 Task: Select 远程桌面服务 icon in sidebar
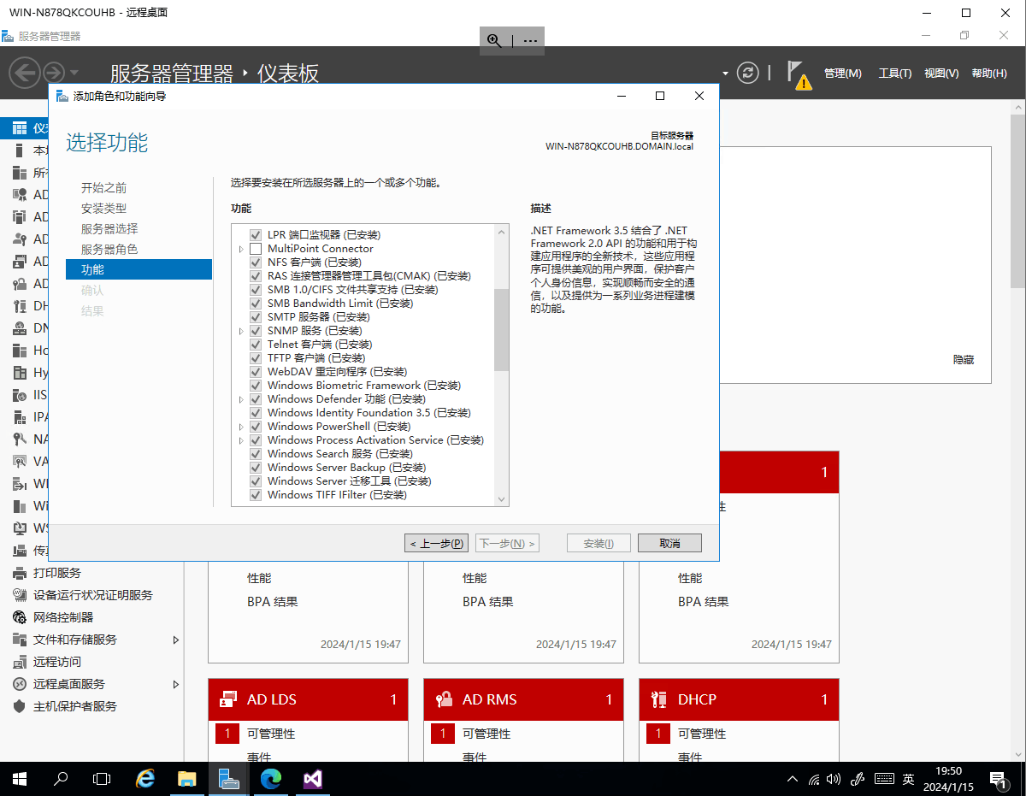tap(20, 684)
